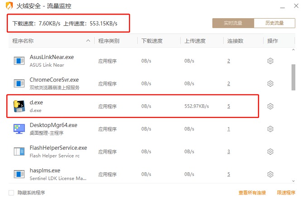The height and width of the screenshot is (200, 303).
Task: Click the vertical scrollbar thumb
Action: point(293,78)
